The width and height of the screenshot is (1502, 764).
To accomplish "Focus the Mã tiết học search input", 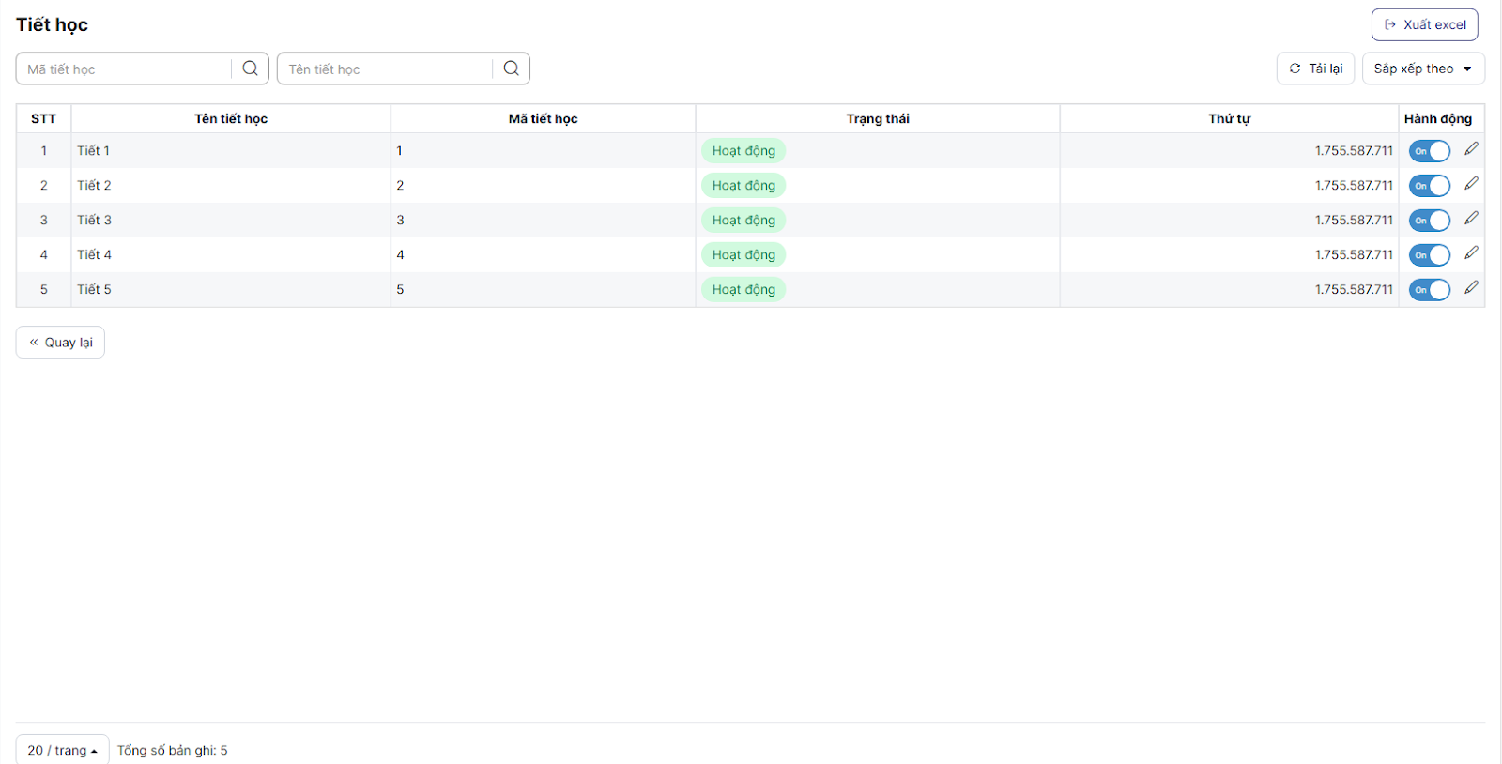I will coord(124,69).
